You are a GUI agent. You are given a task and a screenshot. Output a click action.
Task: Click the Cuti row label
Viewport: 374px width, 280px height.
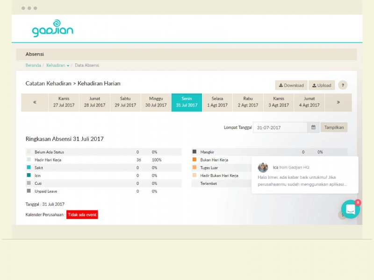click(x=38, y=183)
